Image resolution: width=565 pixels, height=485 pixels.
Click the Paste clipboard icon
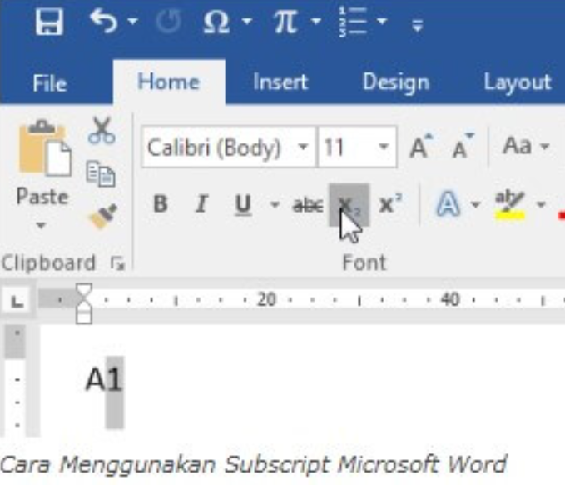[x=45, y=148]
